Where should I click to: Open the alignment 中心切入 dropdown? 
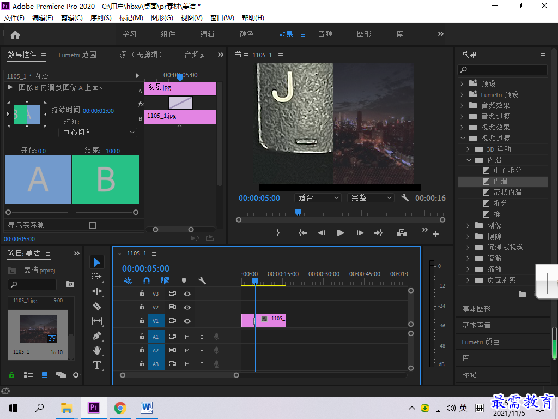[x=98, y=133]
